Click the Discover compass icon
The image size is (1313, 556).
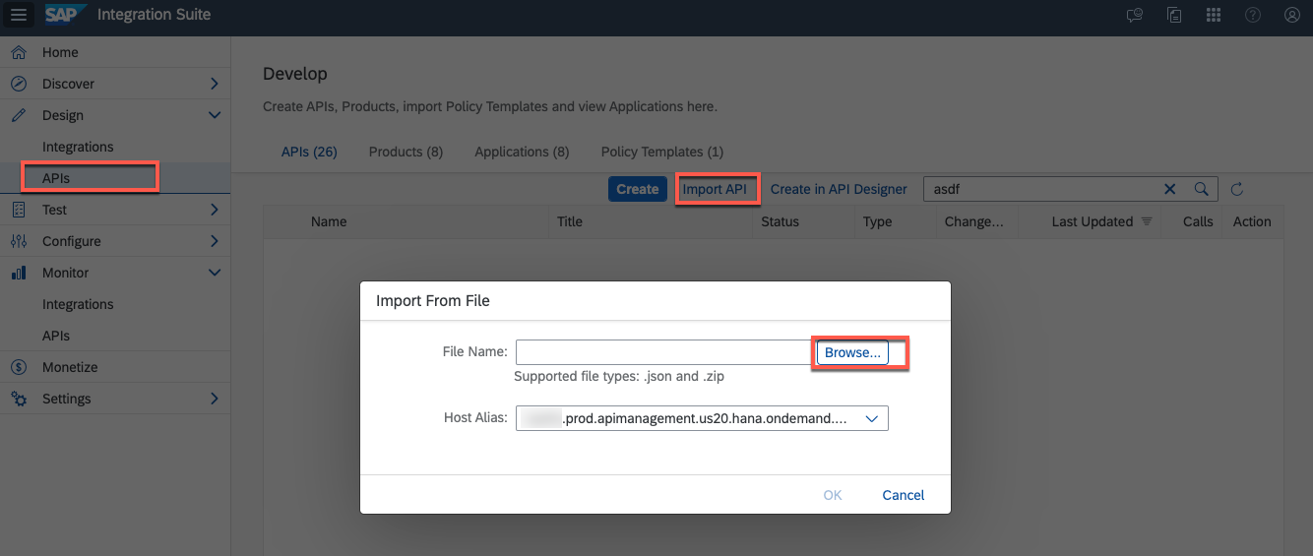tap(19, 84)
